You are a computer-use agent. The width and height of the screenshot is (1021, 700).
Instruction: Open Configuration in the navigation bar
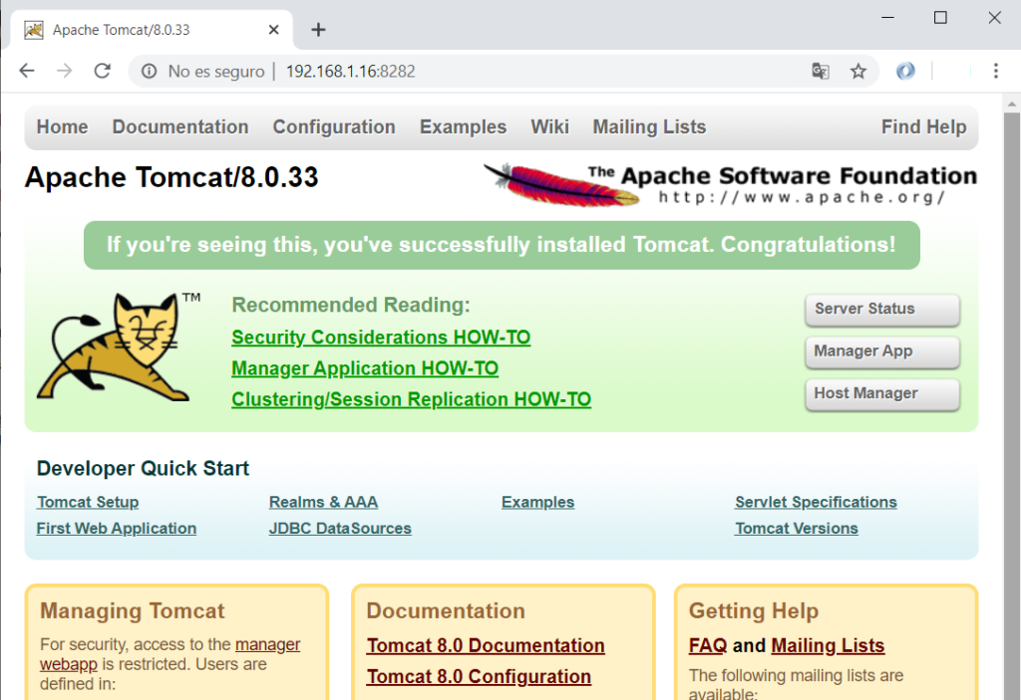pos(334,126)
